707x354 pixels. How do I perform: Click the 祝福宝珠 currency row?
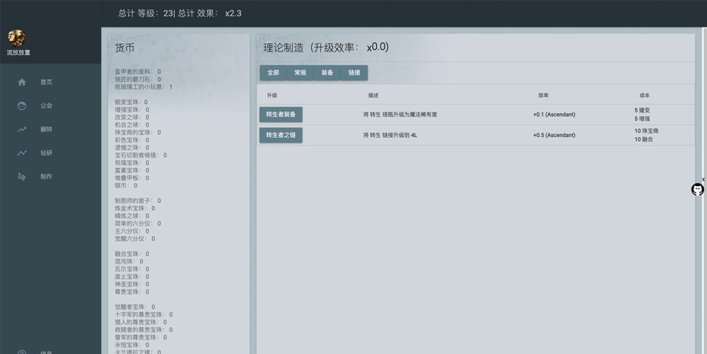point(132,163)
